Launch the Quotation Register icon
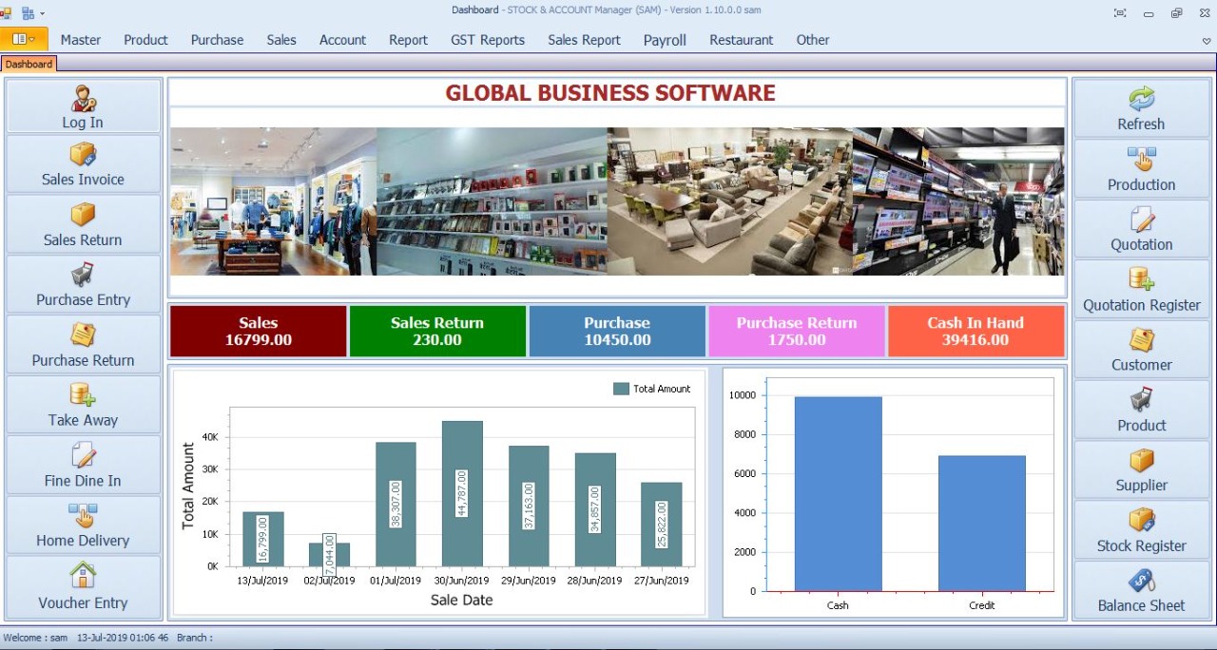This screenshot has width=1217, height=650. pos(1141,279)
